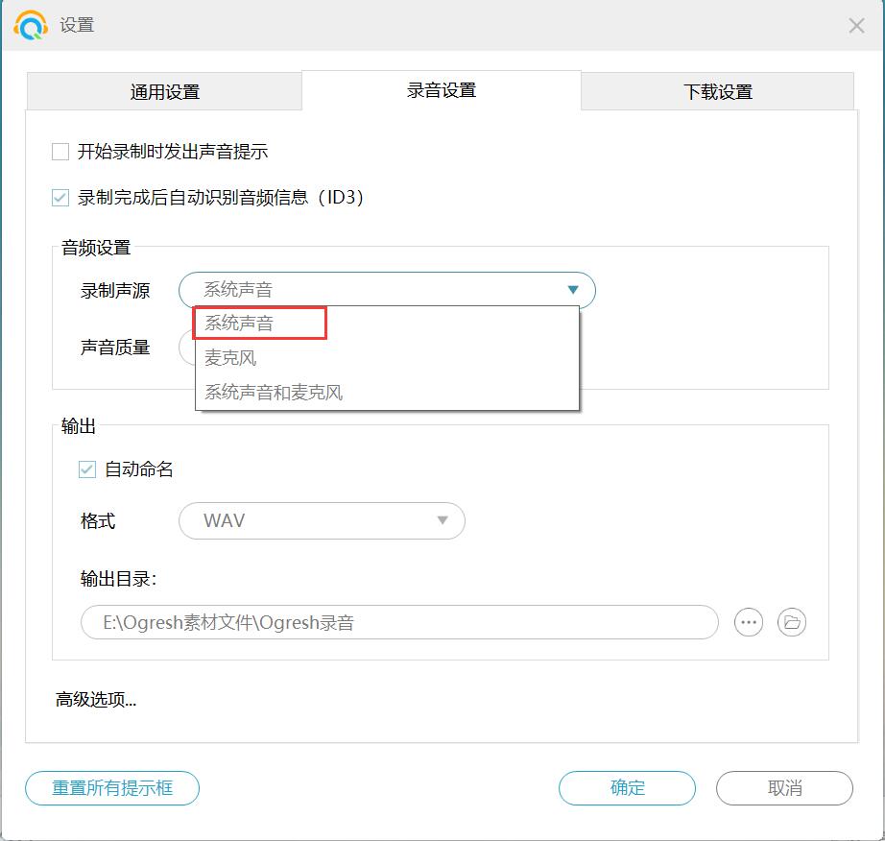Click the gray dropdown arrow on the WAV format
Image resolution: width=885 pixels, height=841 pixels.
(x=442, y=521)
